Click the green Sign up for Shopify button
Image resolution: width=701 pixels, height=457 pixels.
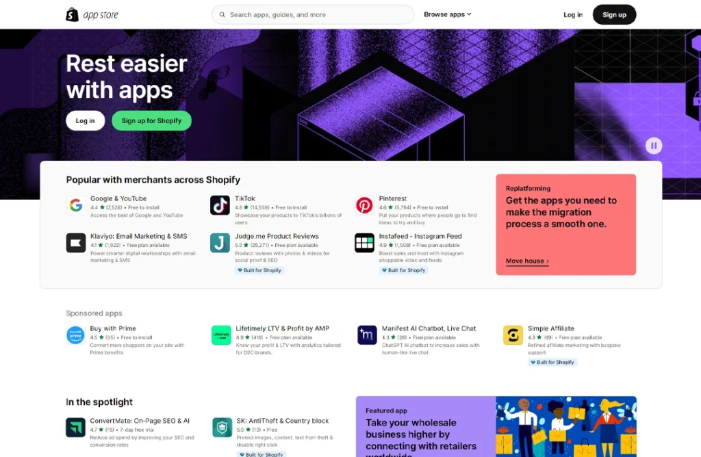pyautogui.click(x=151, y=120)
